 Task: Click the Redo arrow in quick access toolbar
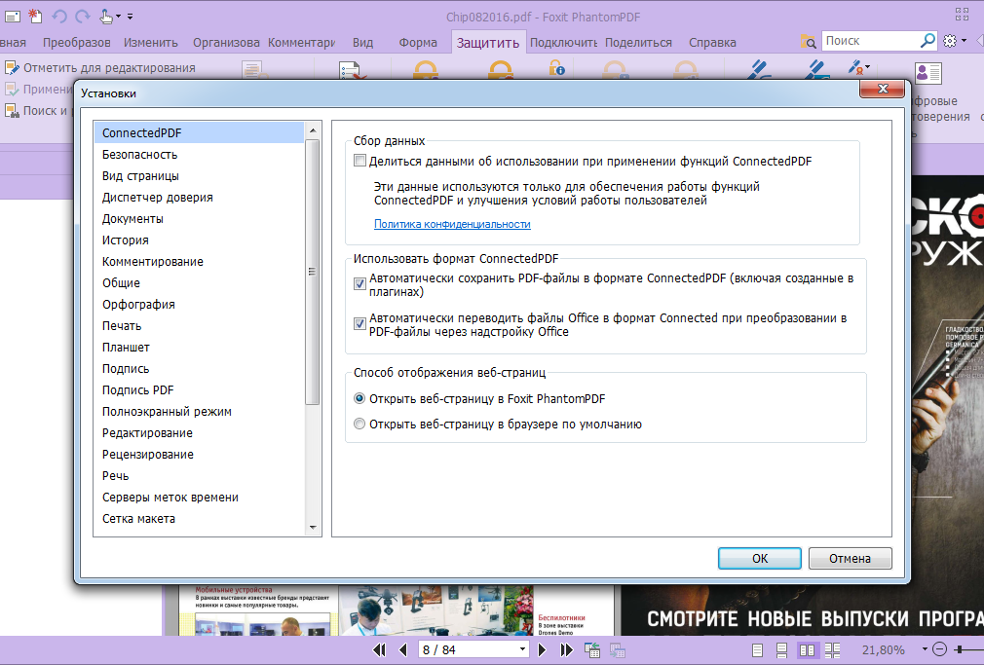point(82,17)
